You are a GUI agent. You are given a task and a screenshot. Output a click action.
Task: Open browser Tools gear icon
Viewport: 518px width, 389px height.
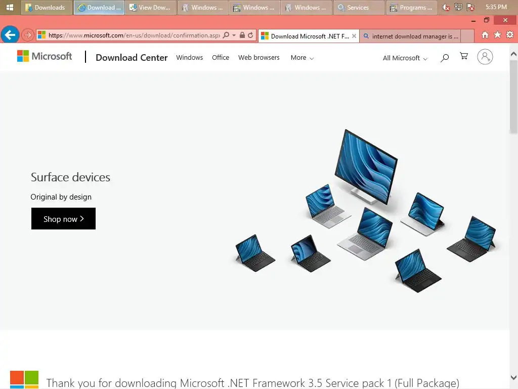(510, 35)
